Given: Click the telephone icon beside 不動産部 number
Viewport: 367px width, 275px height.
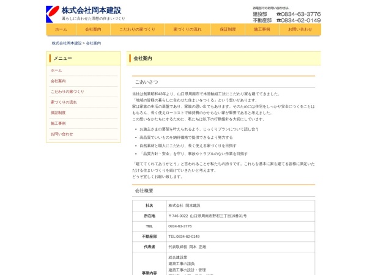Looking at the screenshot, I should (278, 21).
